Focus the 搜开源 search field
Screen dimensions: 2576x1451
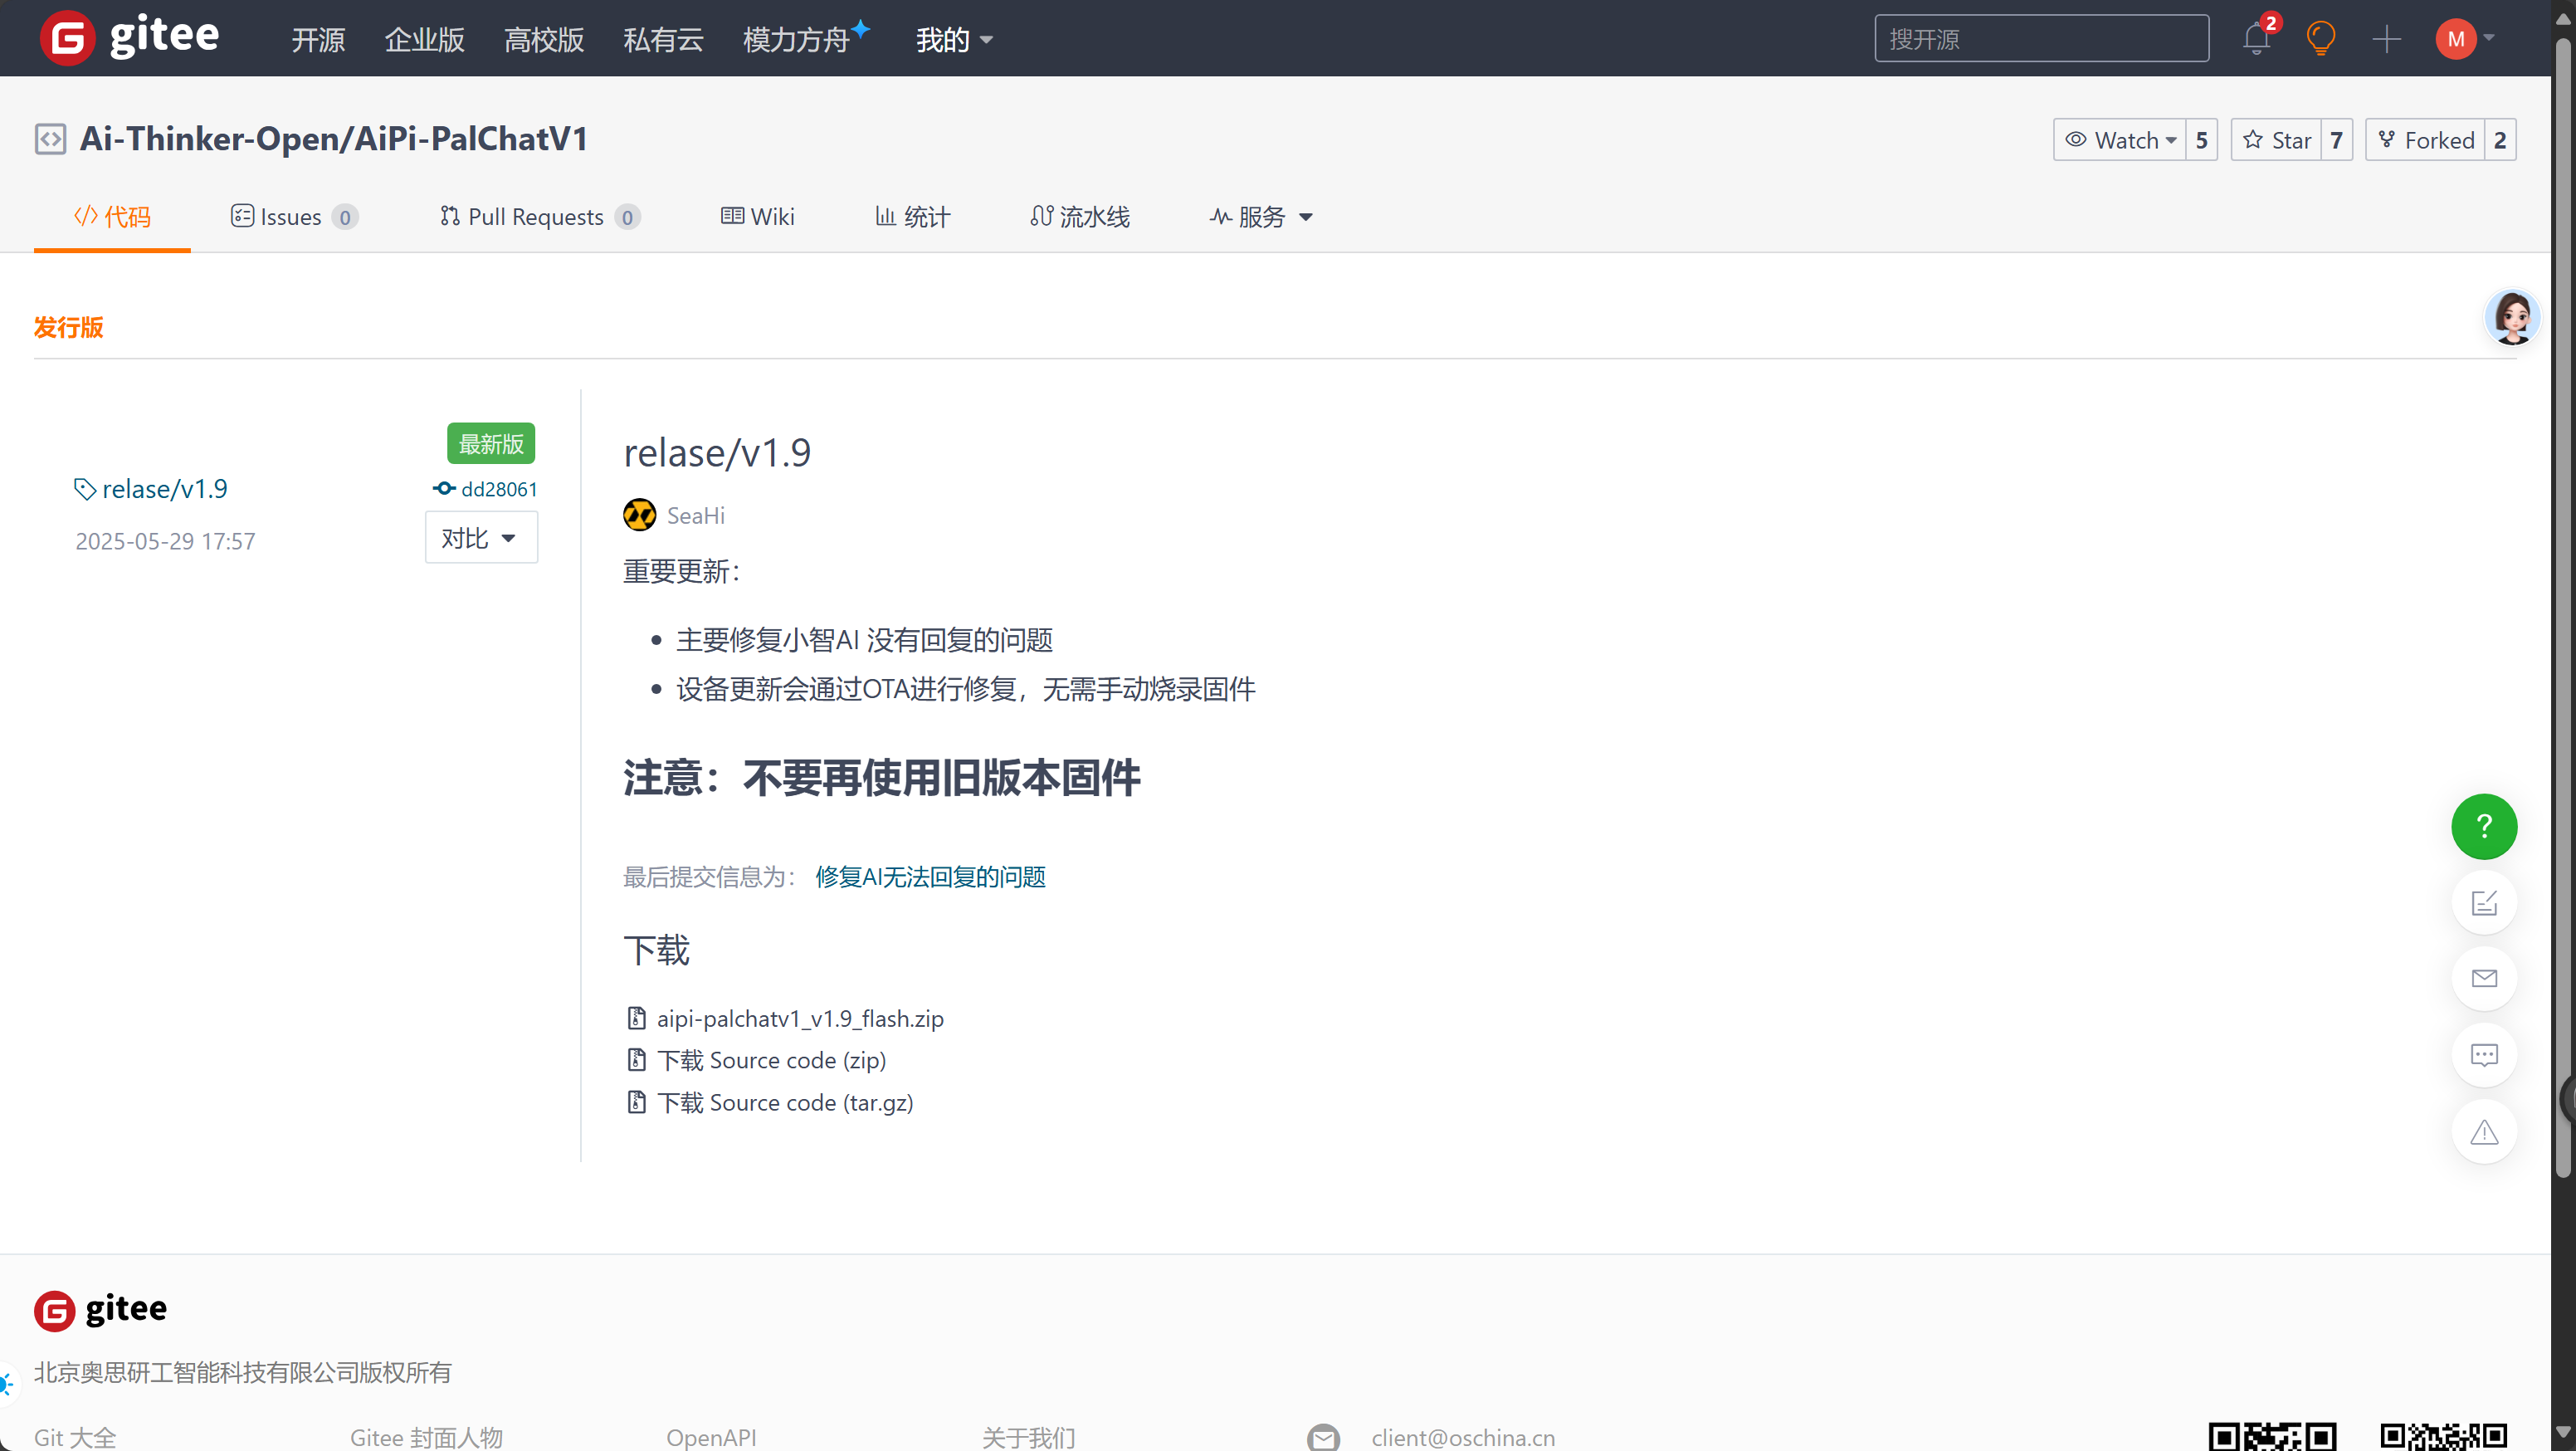pyautogui.click(x=2041, y=39)
